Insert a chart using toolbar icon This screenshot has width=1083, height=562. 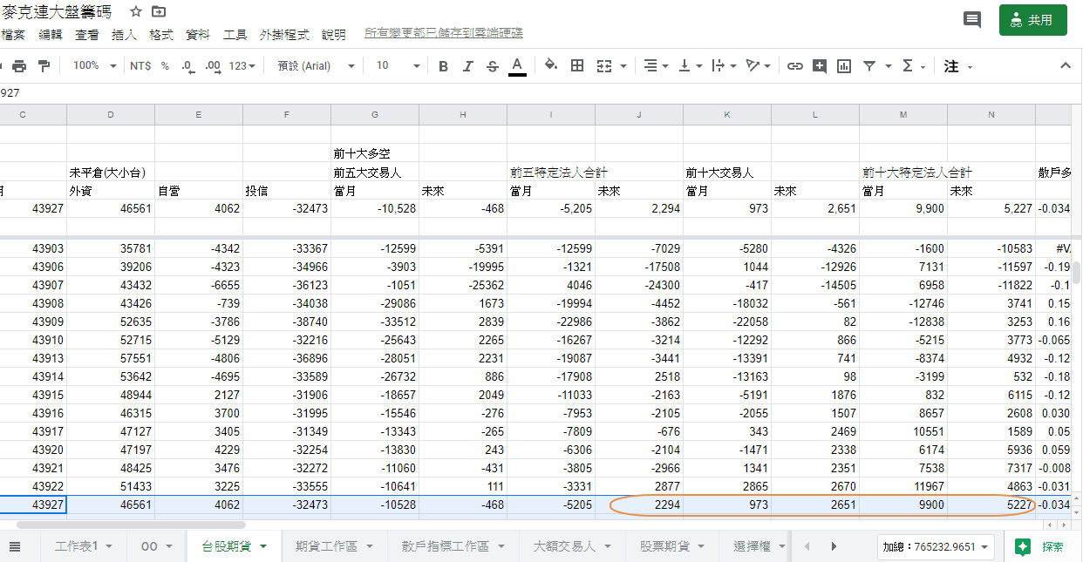(x=843, y=66)
